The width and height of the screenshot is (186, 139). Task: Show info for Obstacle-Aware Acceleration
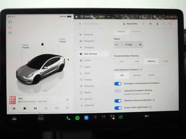coord(154,100)
